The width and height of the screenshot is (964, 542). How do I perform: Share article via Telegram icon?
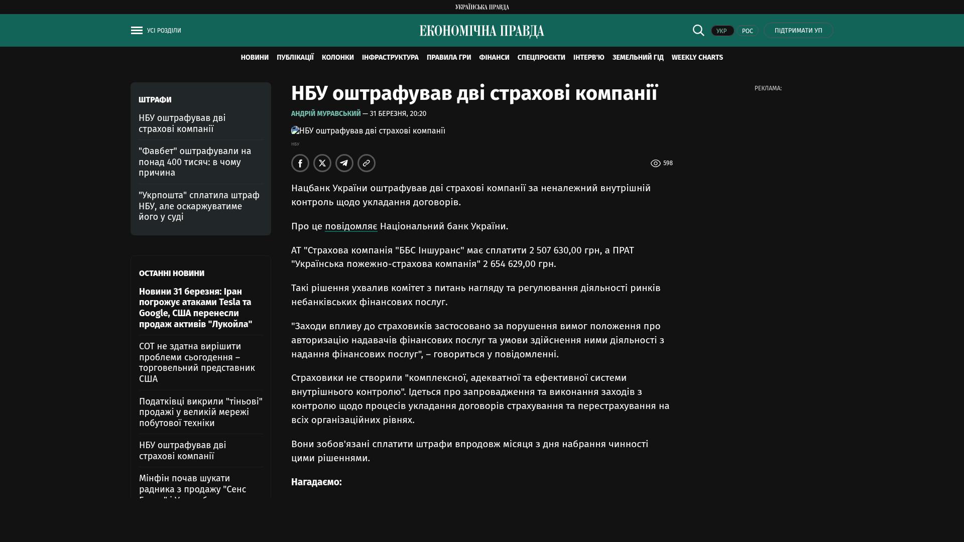click(344, 163)
